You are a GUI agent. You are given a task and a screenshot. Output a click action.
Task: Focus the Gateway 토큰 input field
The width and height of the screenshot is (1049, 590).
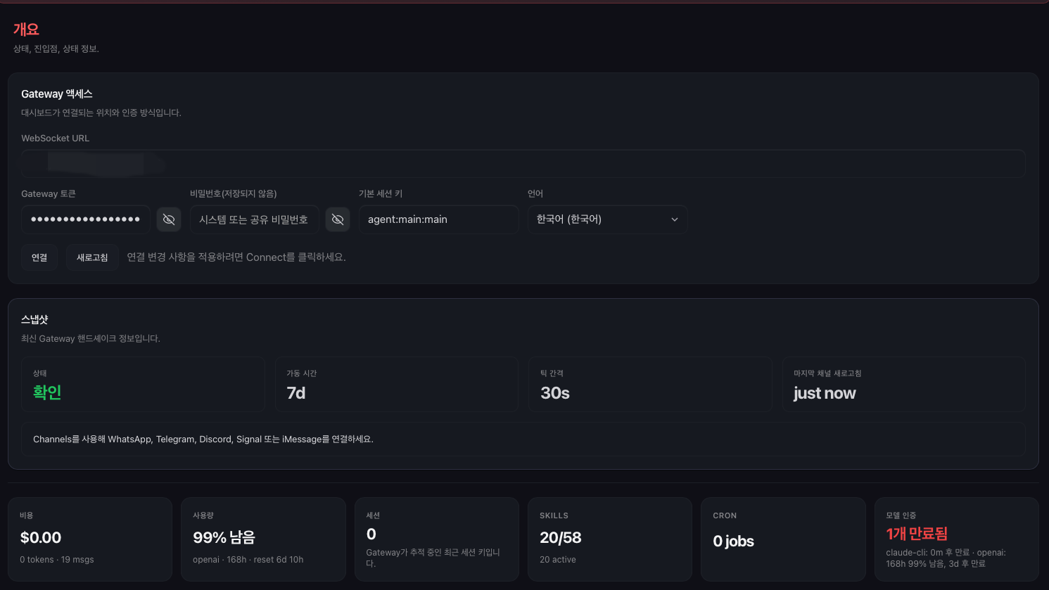click(86, 219)
